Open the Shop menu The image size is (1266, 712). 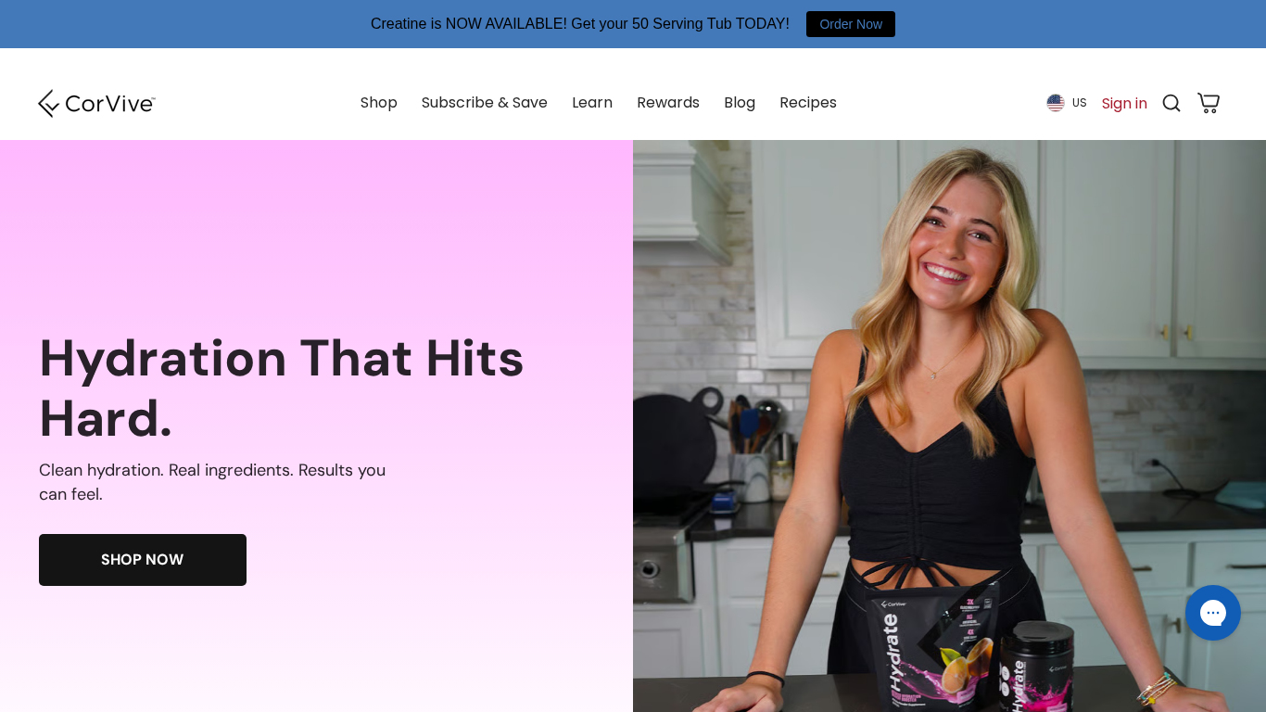click(x=379, y=103)
